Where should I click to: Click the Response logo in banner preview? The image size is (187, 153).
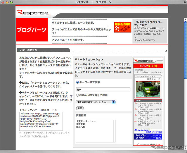143,61
